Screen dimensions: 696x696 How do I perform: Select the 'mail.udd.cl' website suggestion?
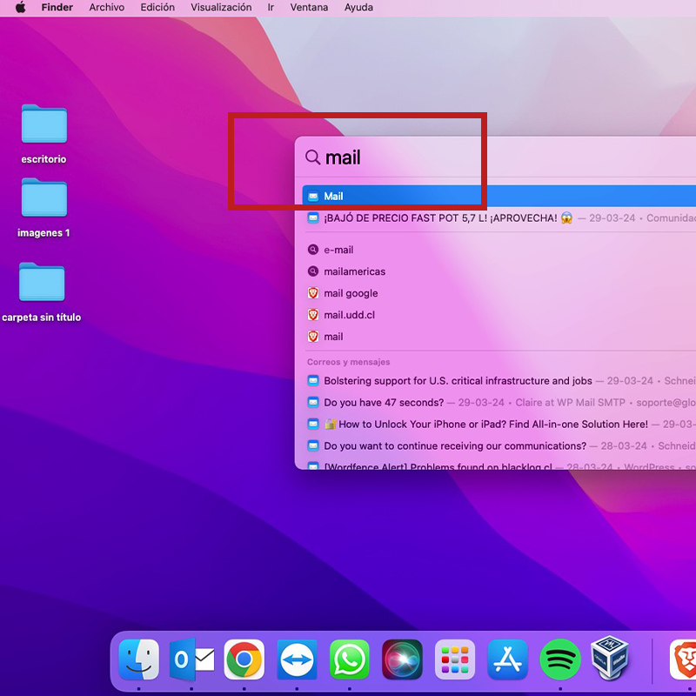point(349,315)
